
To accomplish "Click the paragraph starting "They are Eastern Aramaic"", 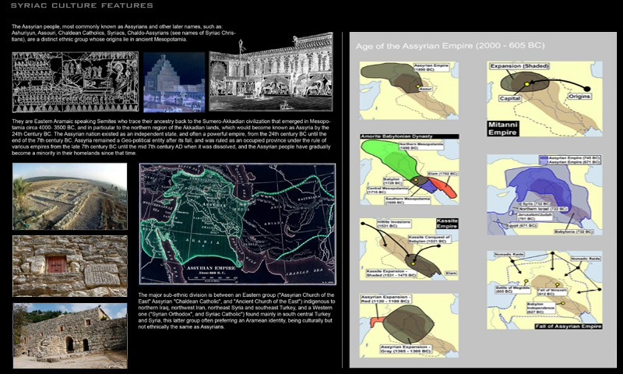I will (x=171, y=137).
